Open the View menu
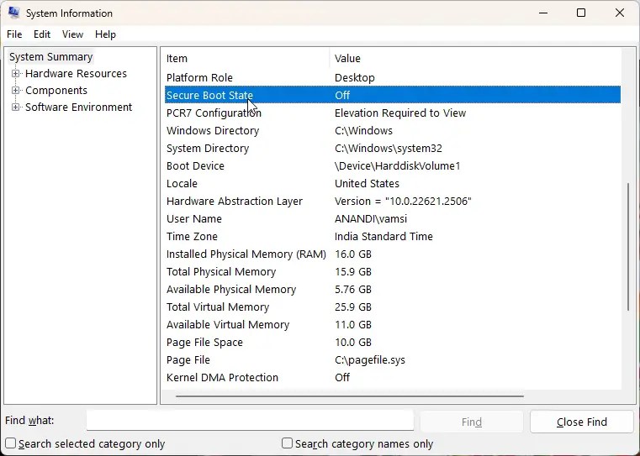The height and width of the screenshot is (456, 640). click(x=72, y=34)
